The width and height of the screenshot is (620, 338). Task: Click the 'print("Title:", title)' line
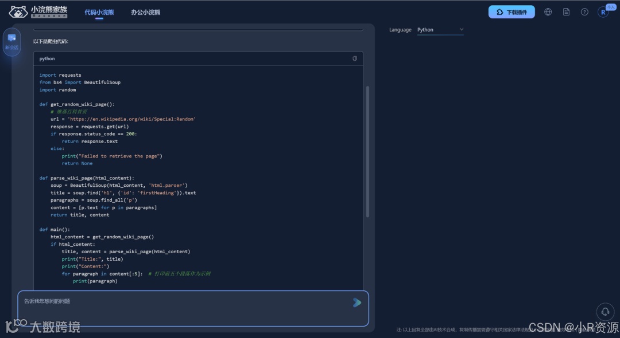[92, 259]
